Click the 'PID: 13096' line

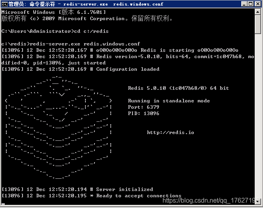coord(144,113)
